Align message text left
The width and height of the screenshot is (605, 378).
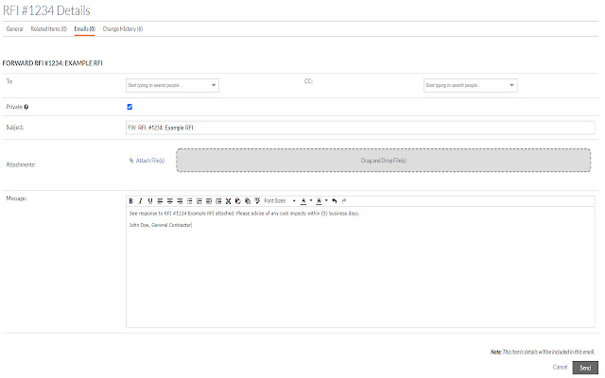pos(160,201)
